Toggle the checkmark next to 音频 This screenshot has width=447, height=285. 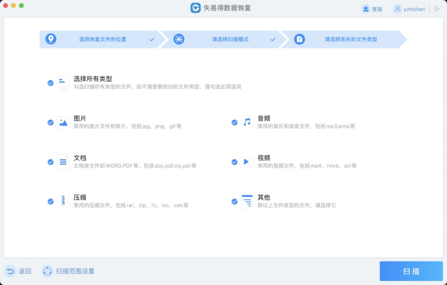235,122
